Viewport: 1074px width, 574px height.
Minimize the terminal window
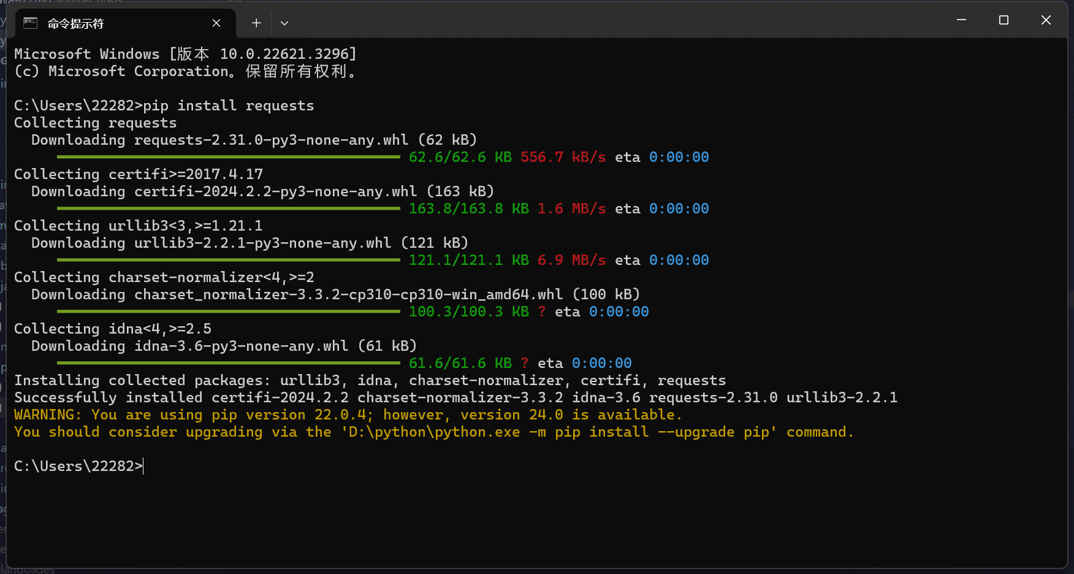pos(961,20)
